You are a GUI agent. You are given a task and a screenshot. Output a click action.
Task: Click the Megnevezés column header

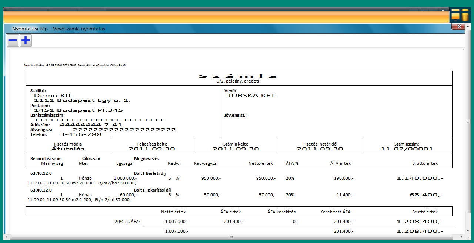point(147,159)
